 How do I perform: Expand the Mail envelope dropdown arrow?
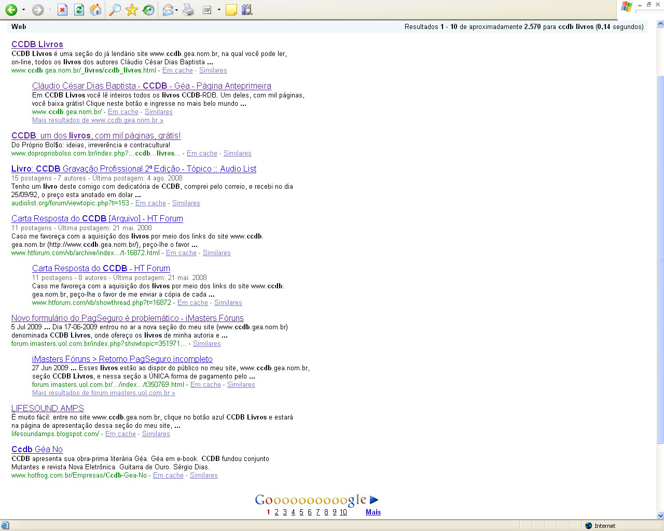pos(177,10)
